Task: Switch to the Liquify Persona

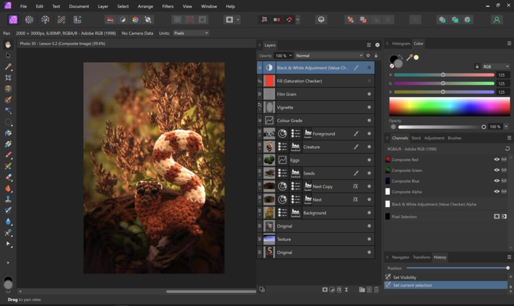Action: pyautogui.click(x=30, y=20)
